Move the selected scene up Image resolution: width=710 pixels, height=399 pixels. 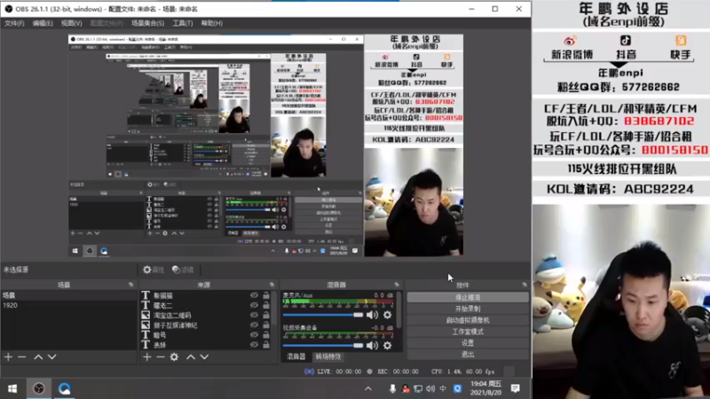tap(38, 357)
